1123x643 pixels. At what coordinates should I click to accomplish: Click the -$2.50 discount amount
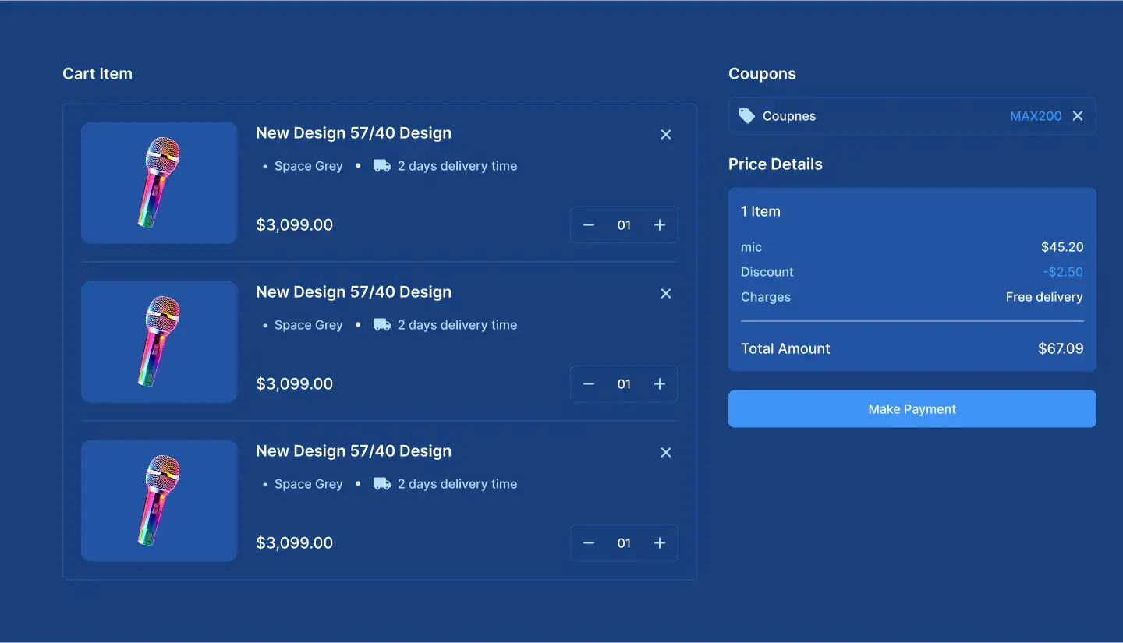coord(1063,272)
